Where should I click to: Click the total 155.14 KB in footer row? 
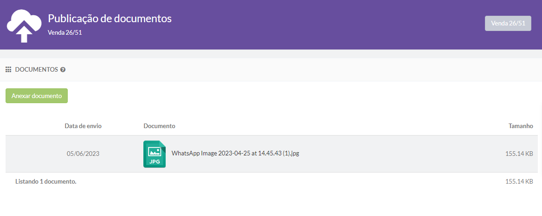519,181
